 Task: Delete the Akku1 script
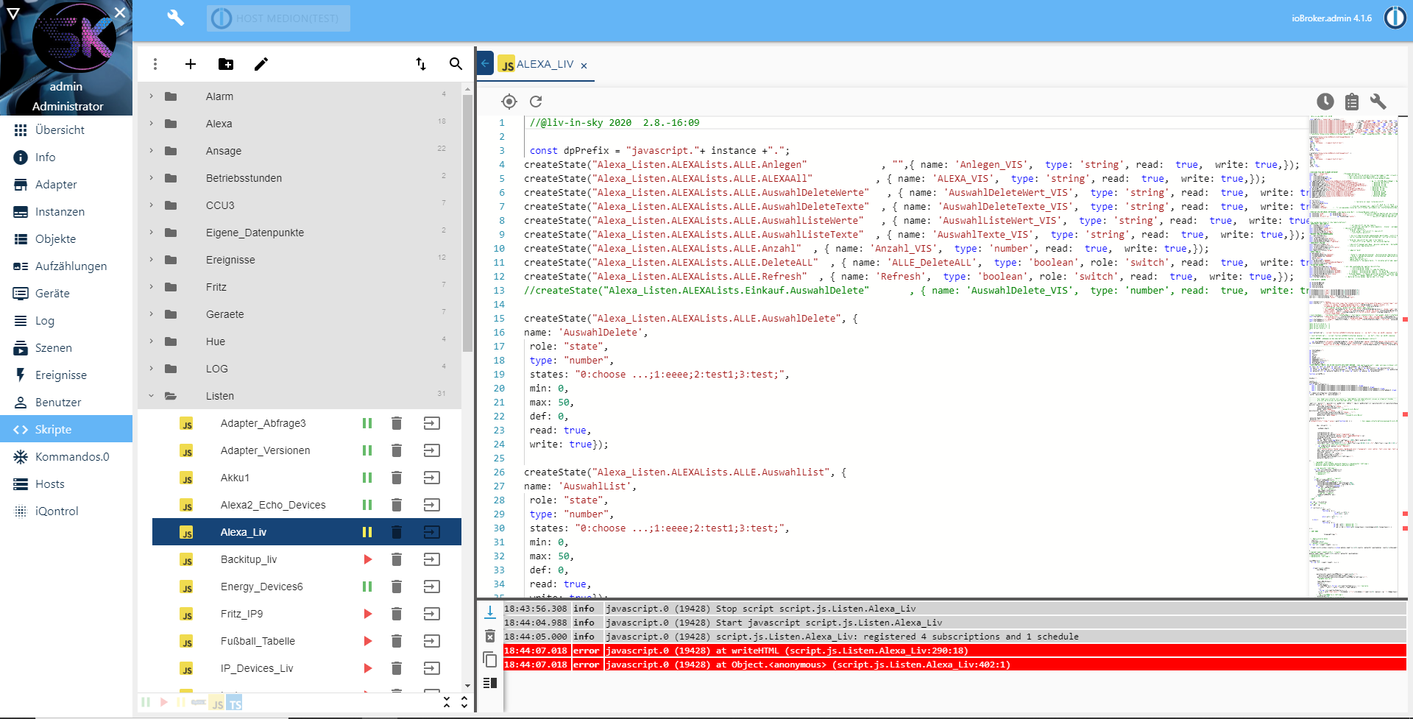click(x=397, y=478)
